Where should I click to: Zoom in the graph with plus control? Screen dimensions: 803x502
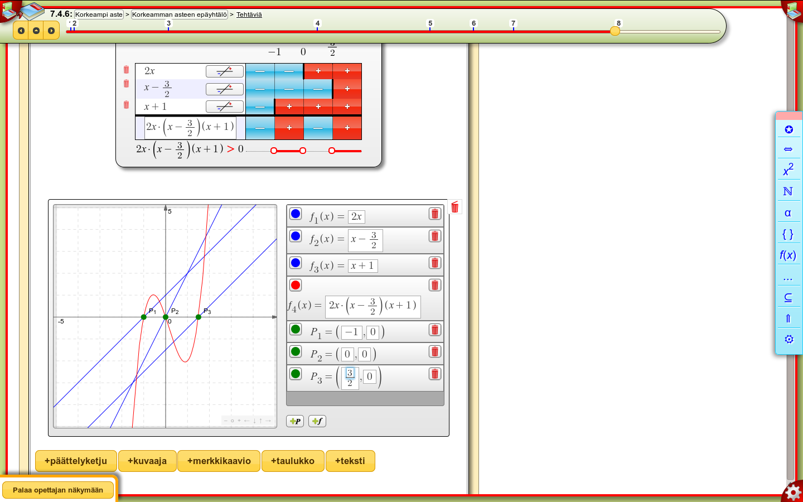[x=239, y=421]
